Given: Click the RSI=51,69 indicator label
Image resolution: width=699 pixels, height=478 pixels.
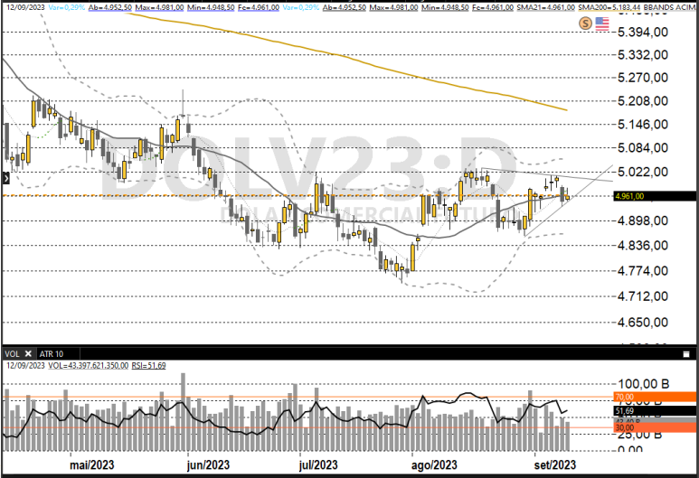Looking at the screenshot, I should (146, 366).
